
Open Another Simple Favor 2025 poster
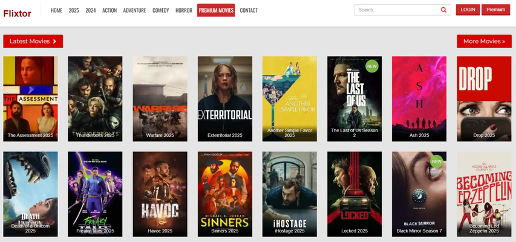point(290,99)
